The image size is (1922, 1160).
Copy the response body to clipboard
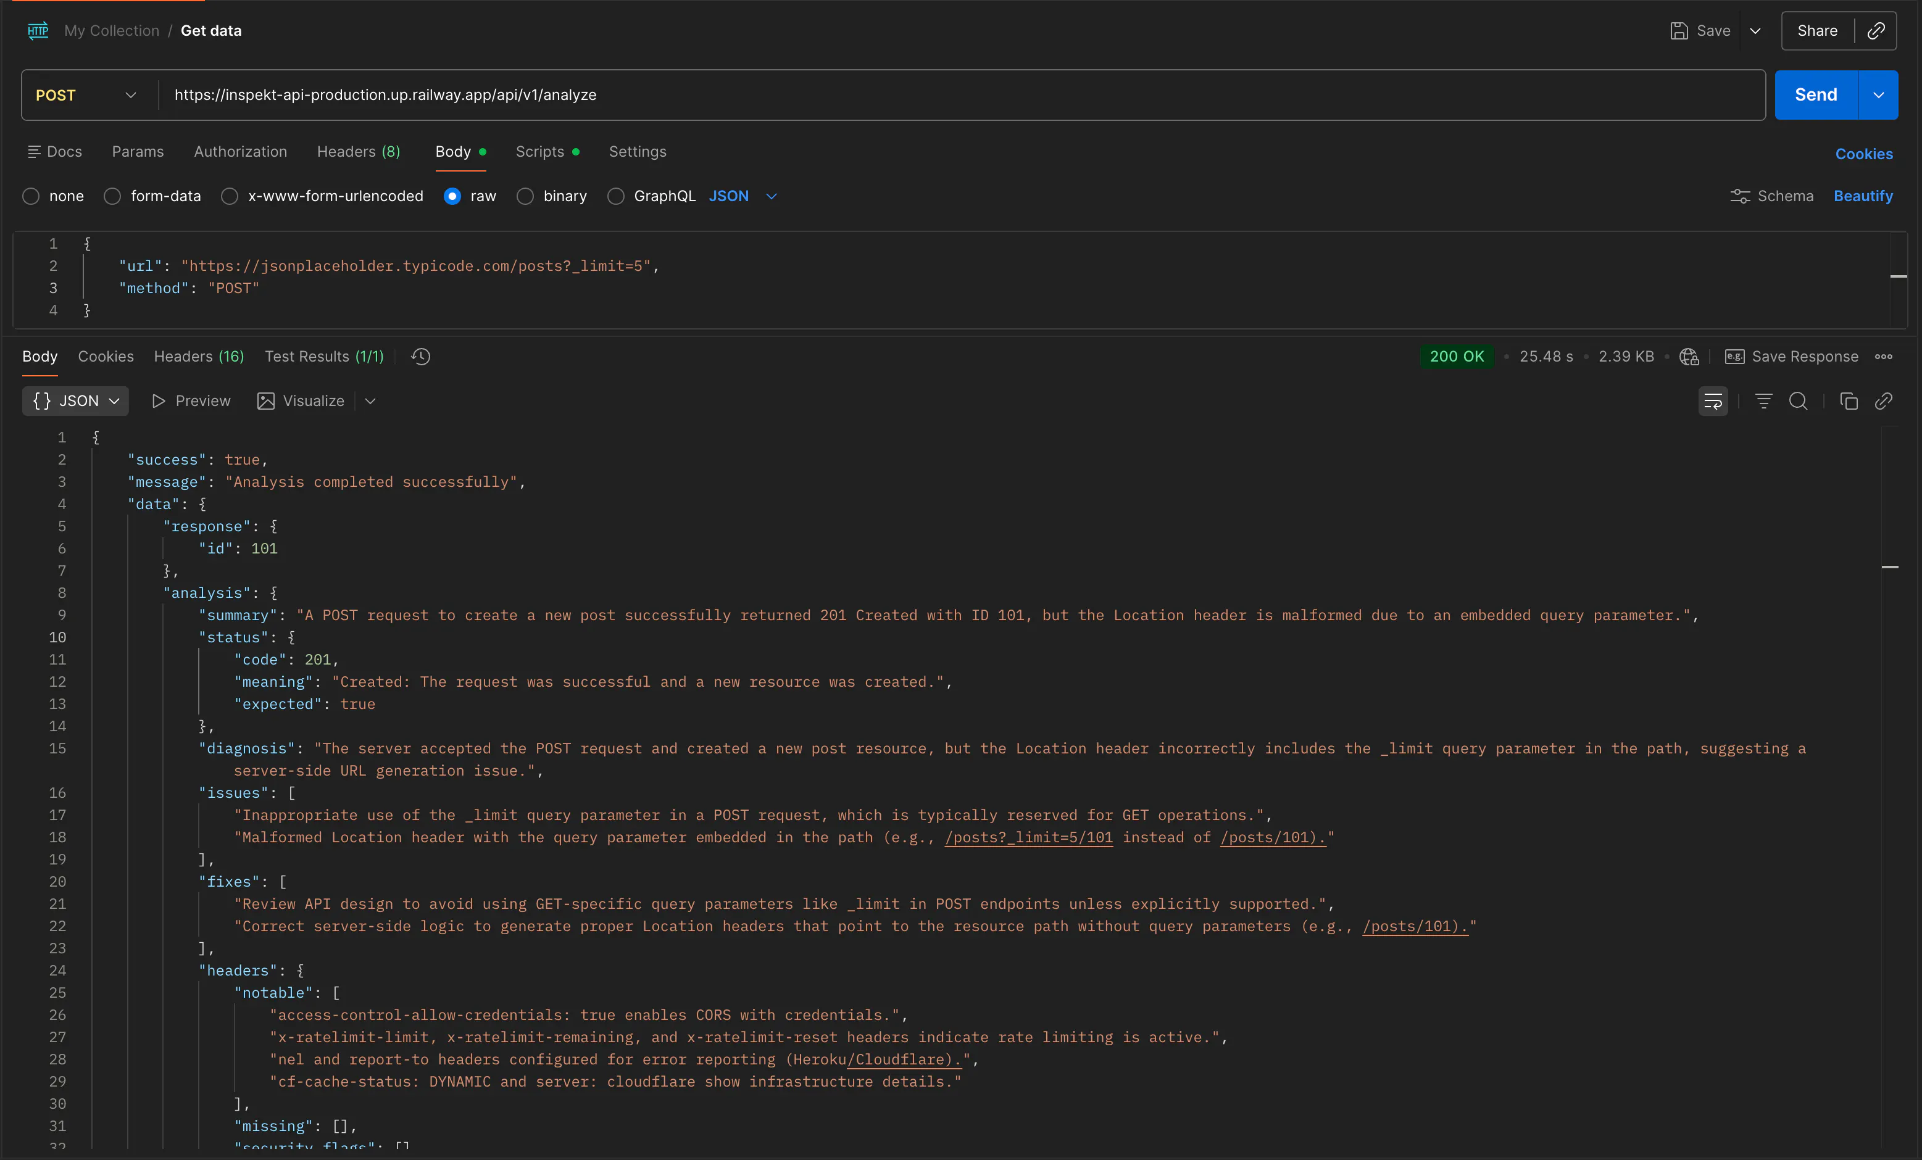point(1849,400)
